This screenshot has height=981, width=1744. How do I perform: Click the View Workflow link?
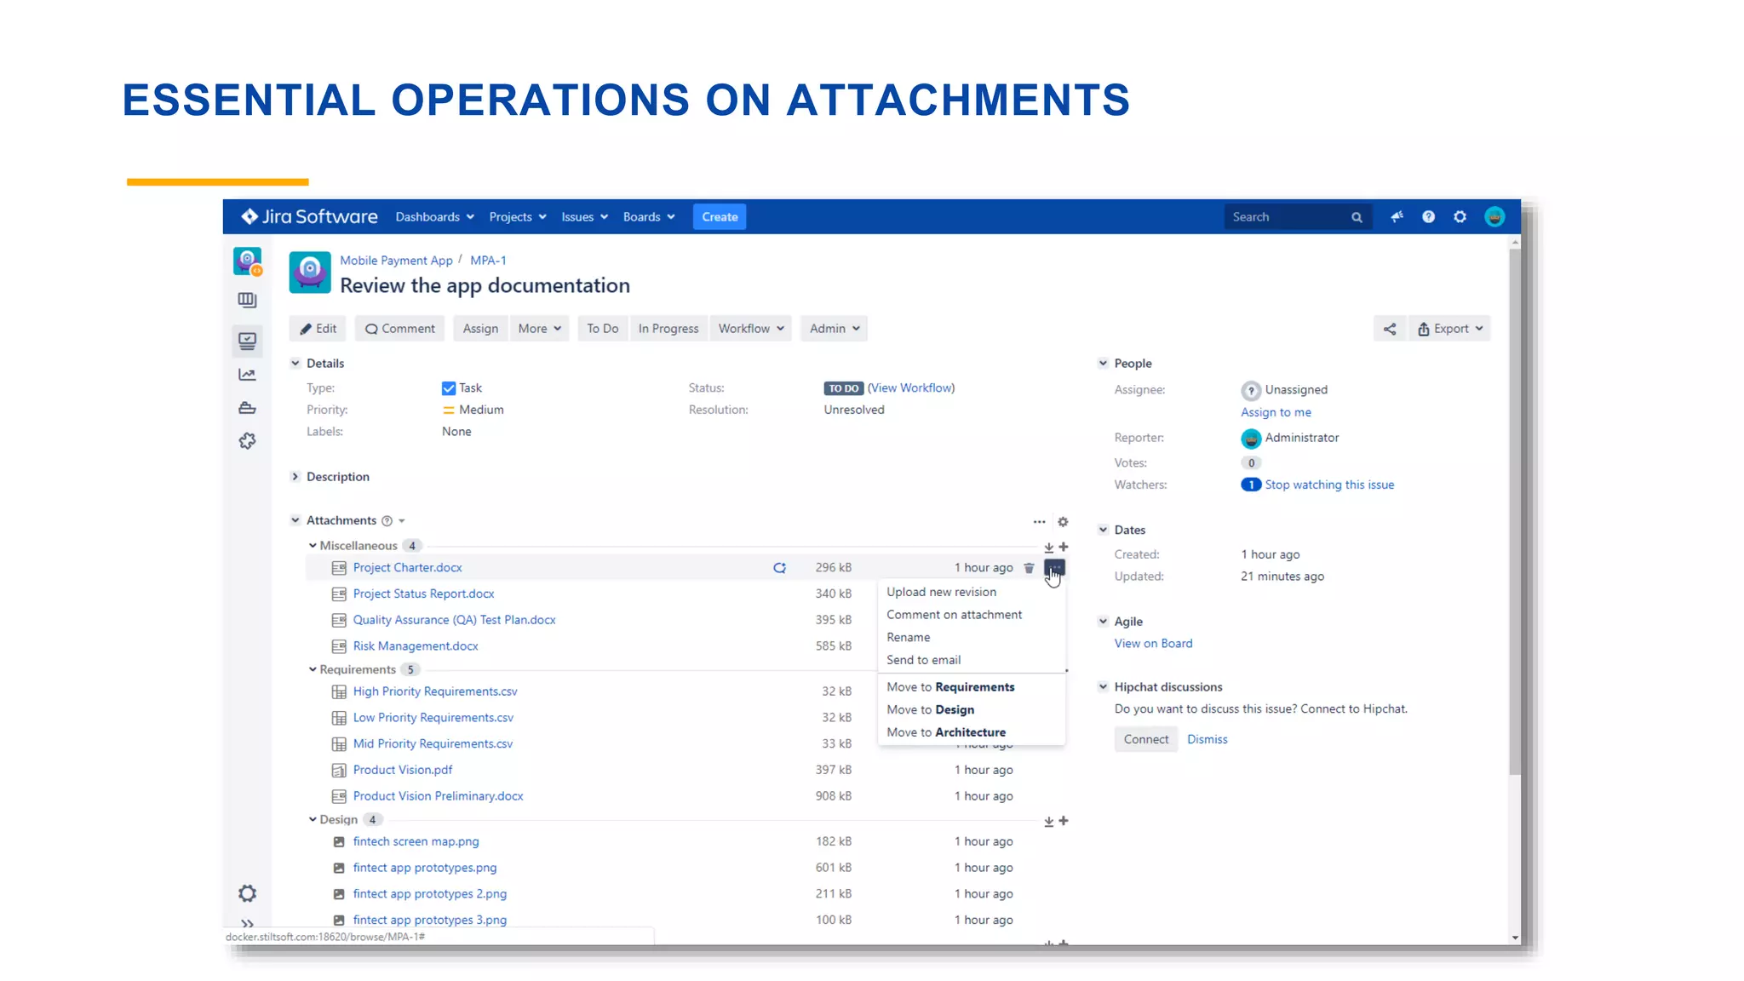pyautogui.click(x=911, y=388)
